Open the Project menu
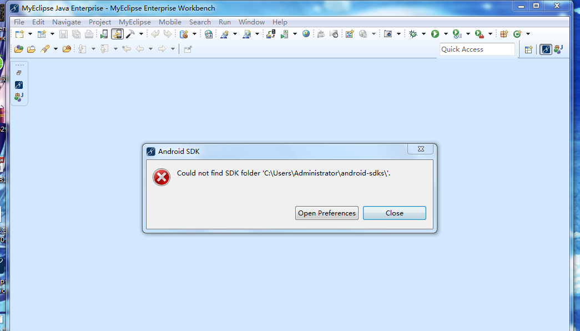Image resolution: width=580 pixels, height=331 pixels. (100, 22)
